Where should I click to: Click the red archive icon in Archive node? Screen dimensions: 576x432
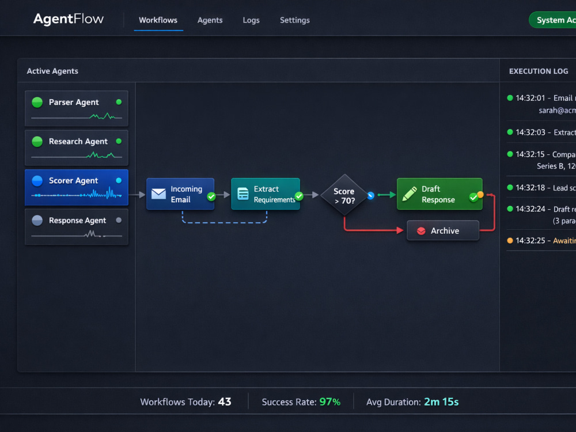[x=422, y=231]
